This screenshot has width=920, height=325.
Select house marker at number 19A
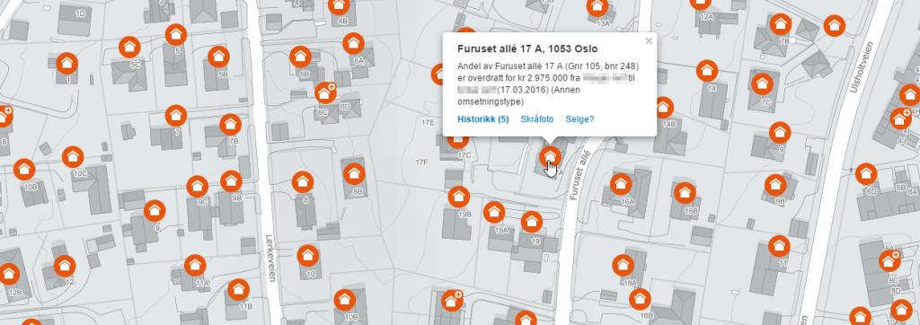pyautogui.click(x=494, y=212)
